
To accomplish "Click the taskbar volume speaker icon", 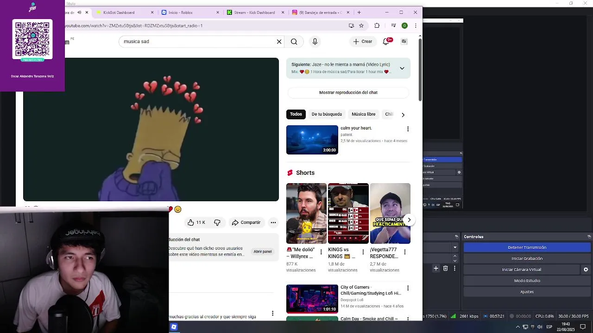I will [x=540, y=327].
